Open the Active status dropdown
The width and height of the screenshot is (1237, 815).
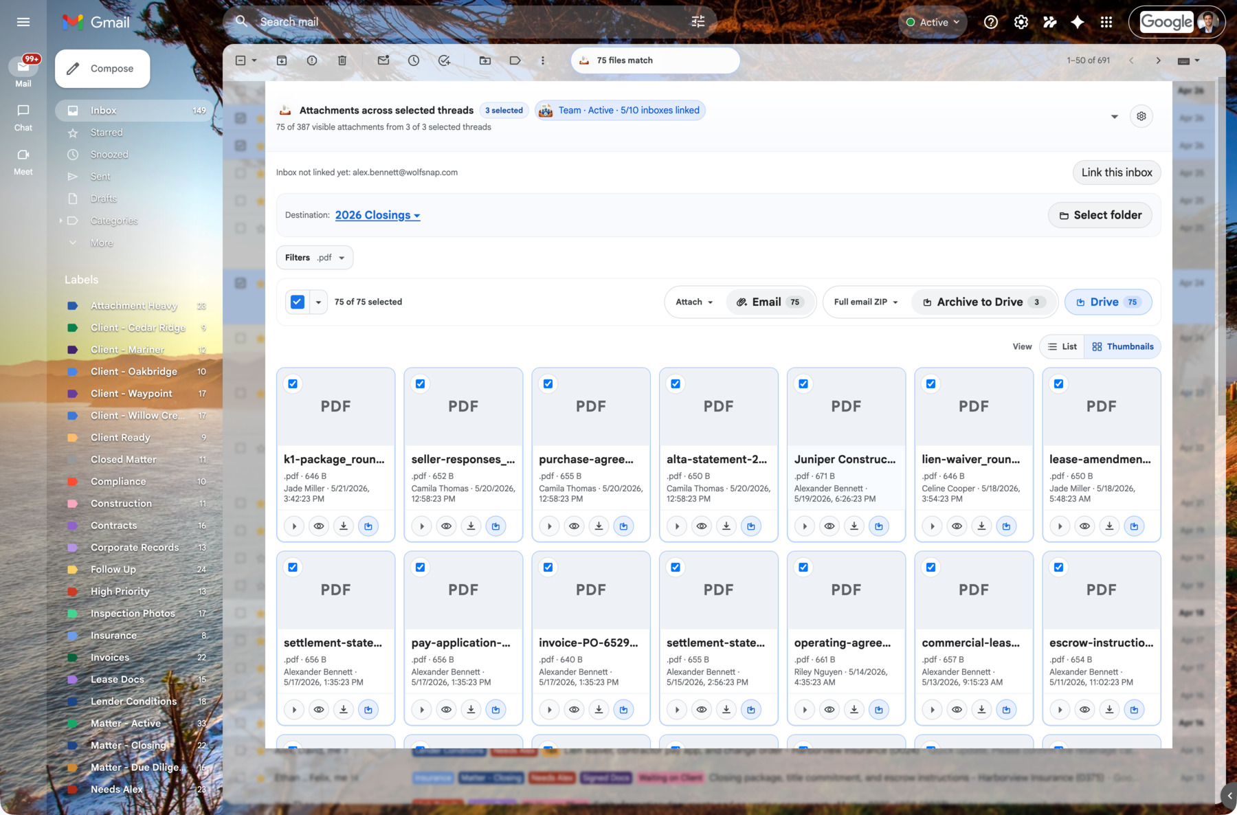coord(933,22)
